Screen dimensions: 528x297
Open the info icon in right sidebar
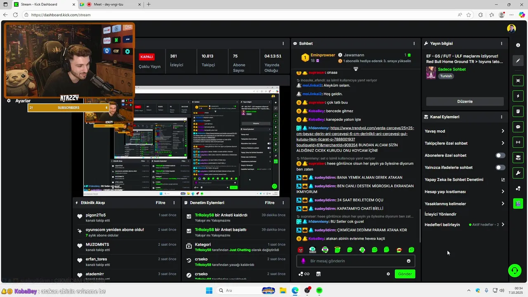518,45
